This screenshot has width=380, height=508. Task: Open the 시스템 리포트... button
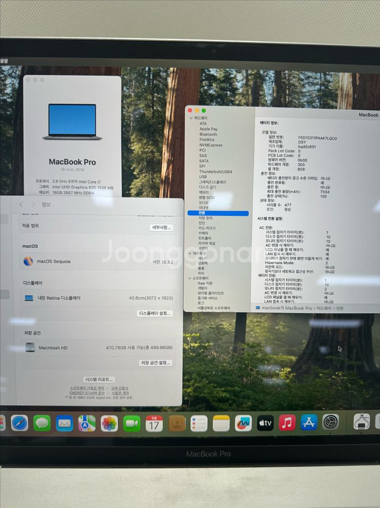point(99,380)
